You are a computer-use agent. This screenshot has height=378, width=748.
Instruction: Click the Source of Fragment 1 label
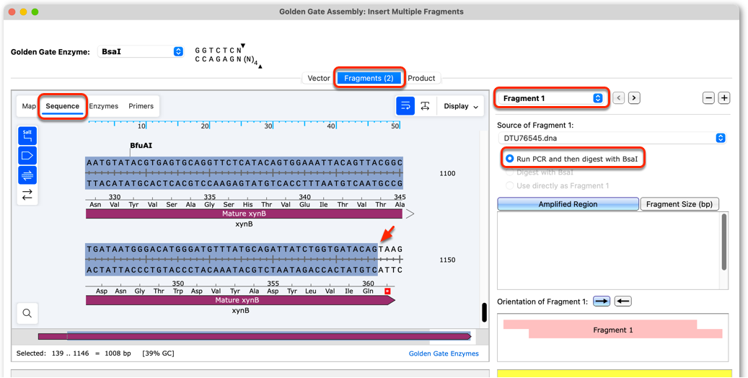point(535,126)
